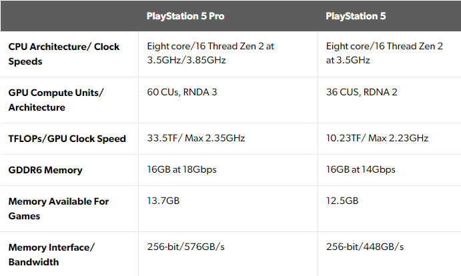Click the GDDR6 Memory row label
461x276 pixels.
[x=45, y=170]
